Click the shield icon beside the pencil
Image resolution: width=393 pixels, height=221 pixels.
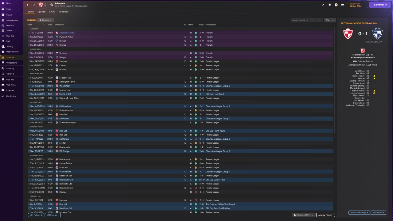tap(330, 5)
